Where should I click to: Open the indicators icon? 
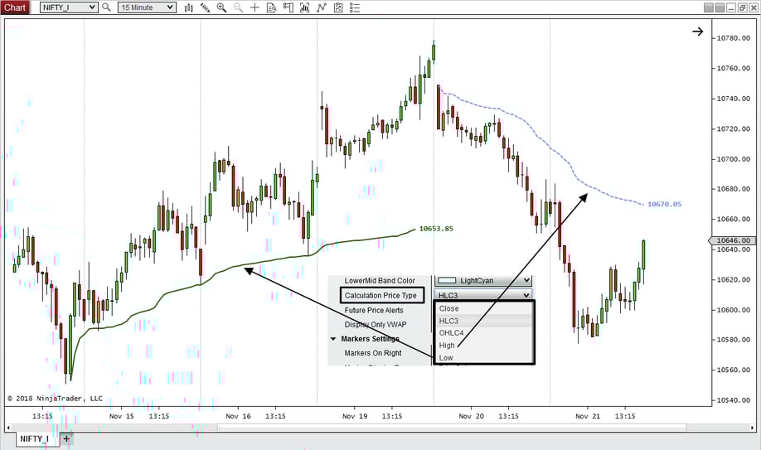click(x=322, y=7)
